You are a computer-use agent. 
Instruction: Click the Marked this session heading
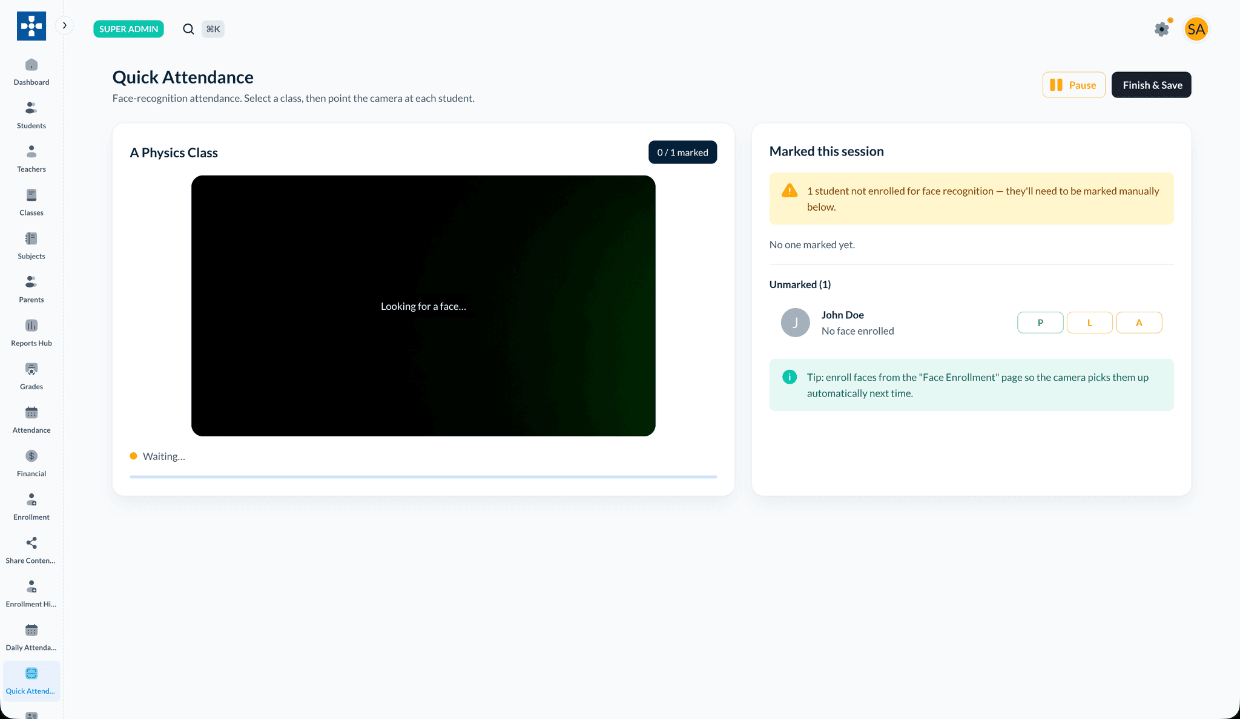(826, 151)
